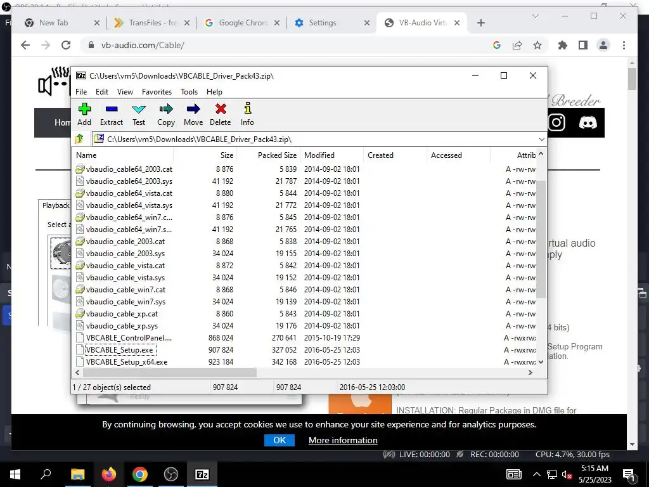Viewport: 649px width, 487px height.
Task: Open Chrome tab search chevron
Action: tap(535, 16)
